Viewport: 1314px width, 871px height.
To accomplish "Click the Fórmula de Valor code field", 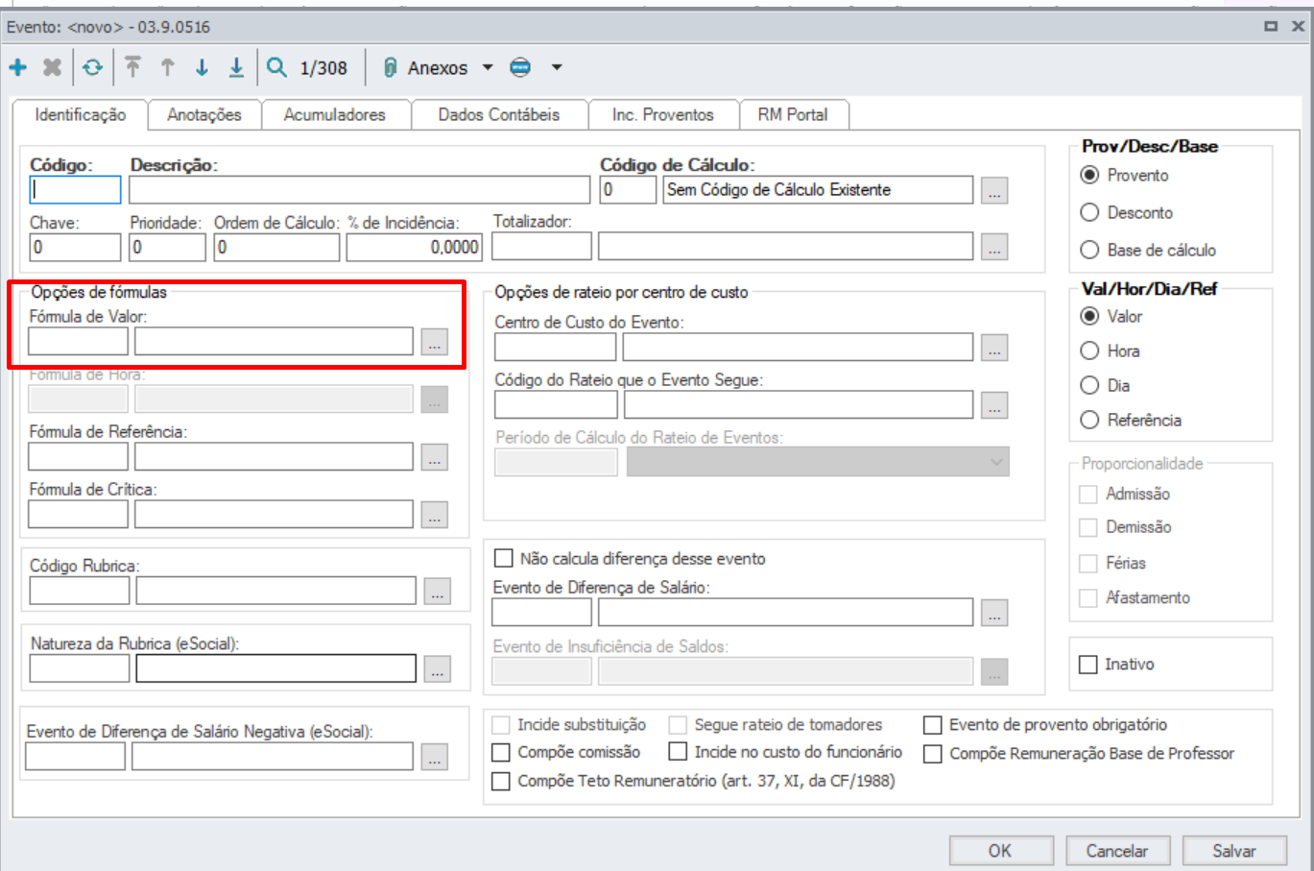I will point(78,341).
